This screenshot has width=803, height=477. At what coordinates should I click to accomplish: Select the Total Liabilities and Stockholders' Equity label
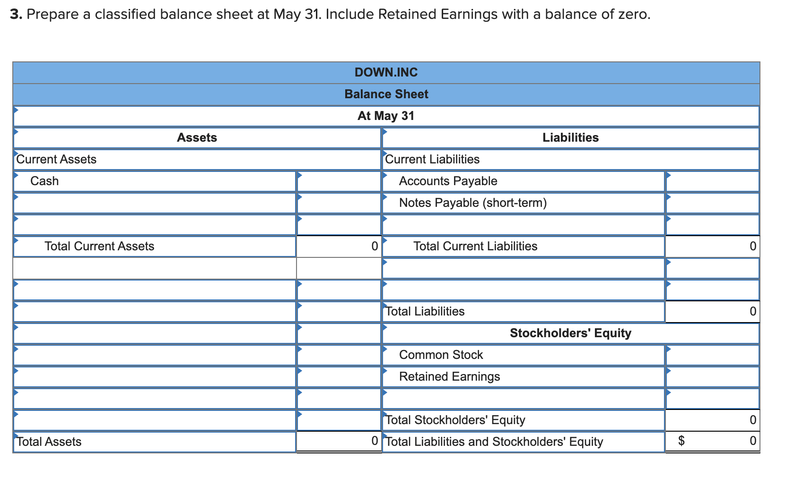click(523, 442)
